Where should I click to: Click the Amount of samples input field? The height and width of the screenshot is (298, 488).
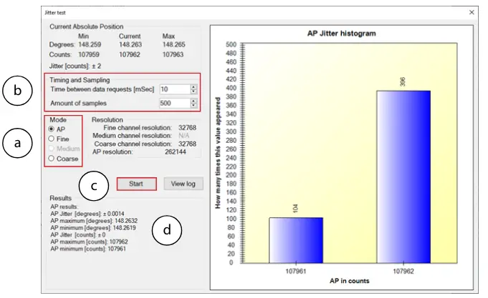pos(173,103)
